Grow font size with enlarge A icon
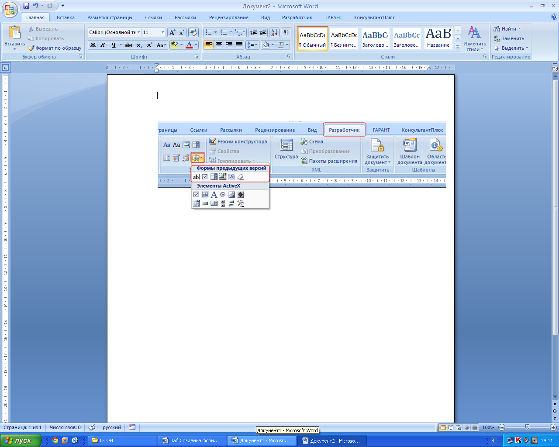The image size is (559, 447). tap(172, 32)
